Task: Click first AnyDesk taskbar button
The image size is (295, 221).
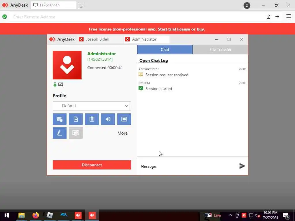Action: click(78, 215)
